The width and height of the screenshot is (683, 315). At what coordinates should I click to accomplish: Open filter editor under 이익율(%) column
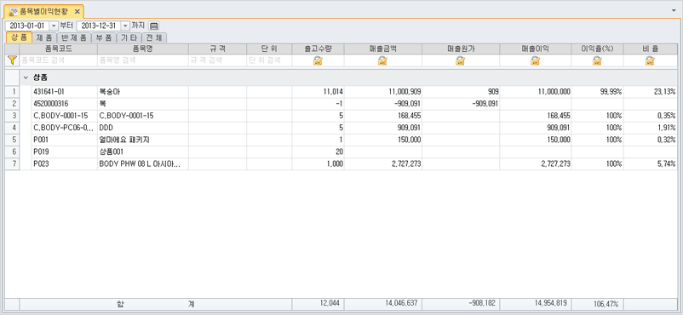[597, 60]
